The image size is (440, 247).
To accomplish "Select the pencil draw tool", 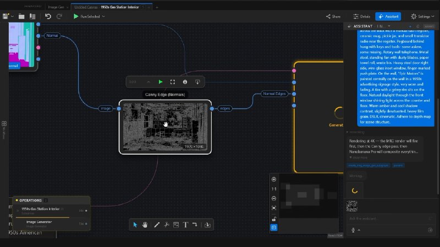I will click(157, 225).
